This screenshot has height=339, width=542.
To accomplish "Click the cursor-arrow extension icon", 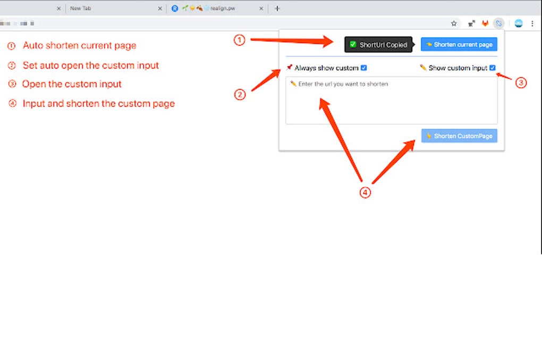I will click(x=471, y=23).
